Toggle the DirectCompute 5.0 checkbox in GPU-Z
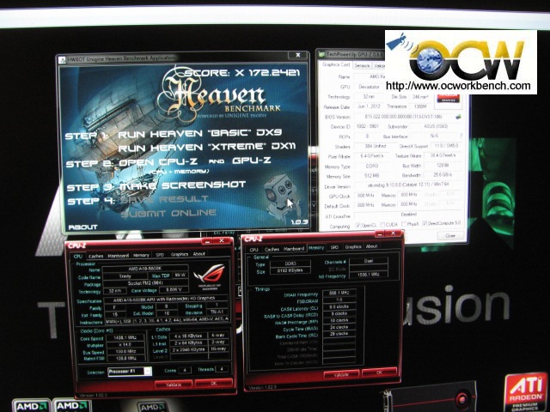The width and height of the screenshot is (550, 412). [425, 223]
